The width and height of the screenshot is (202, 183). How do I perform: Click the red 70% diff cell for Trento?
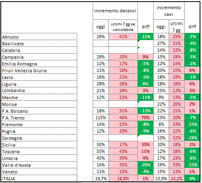click(145, 118)
